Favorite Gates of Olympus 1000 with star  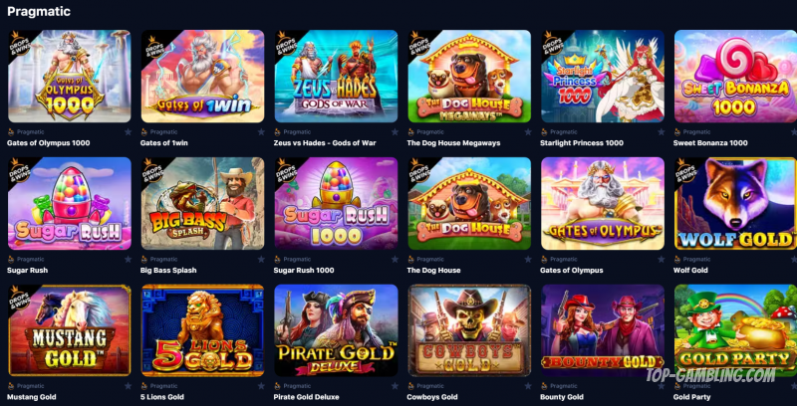click(x=128, y=132)
